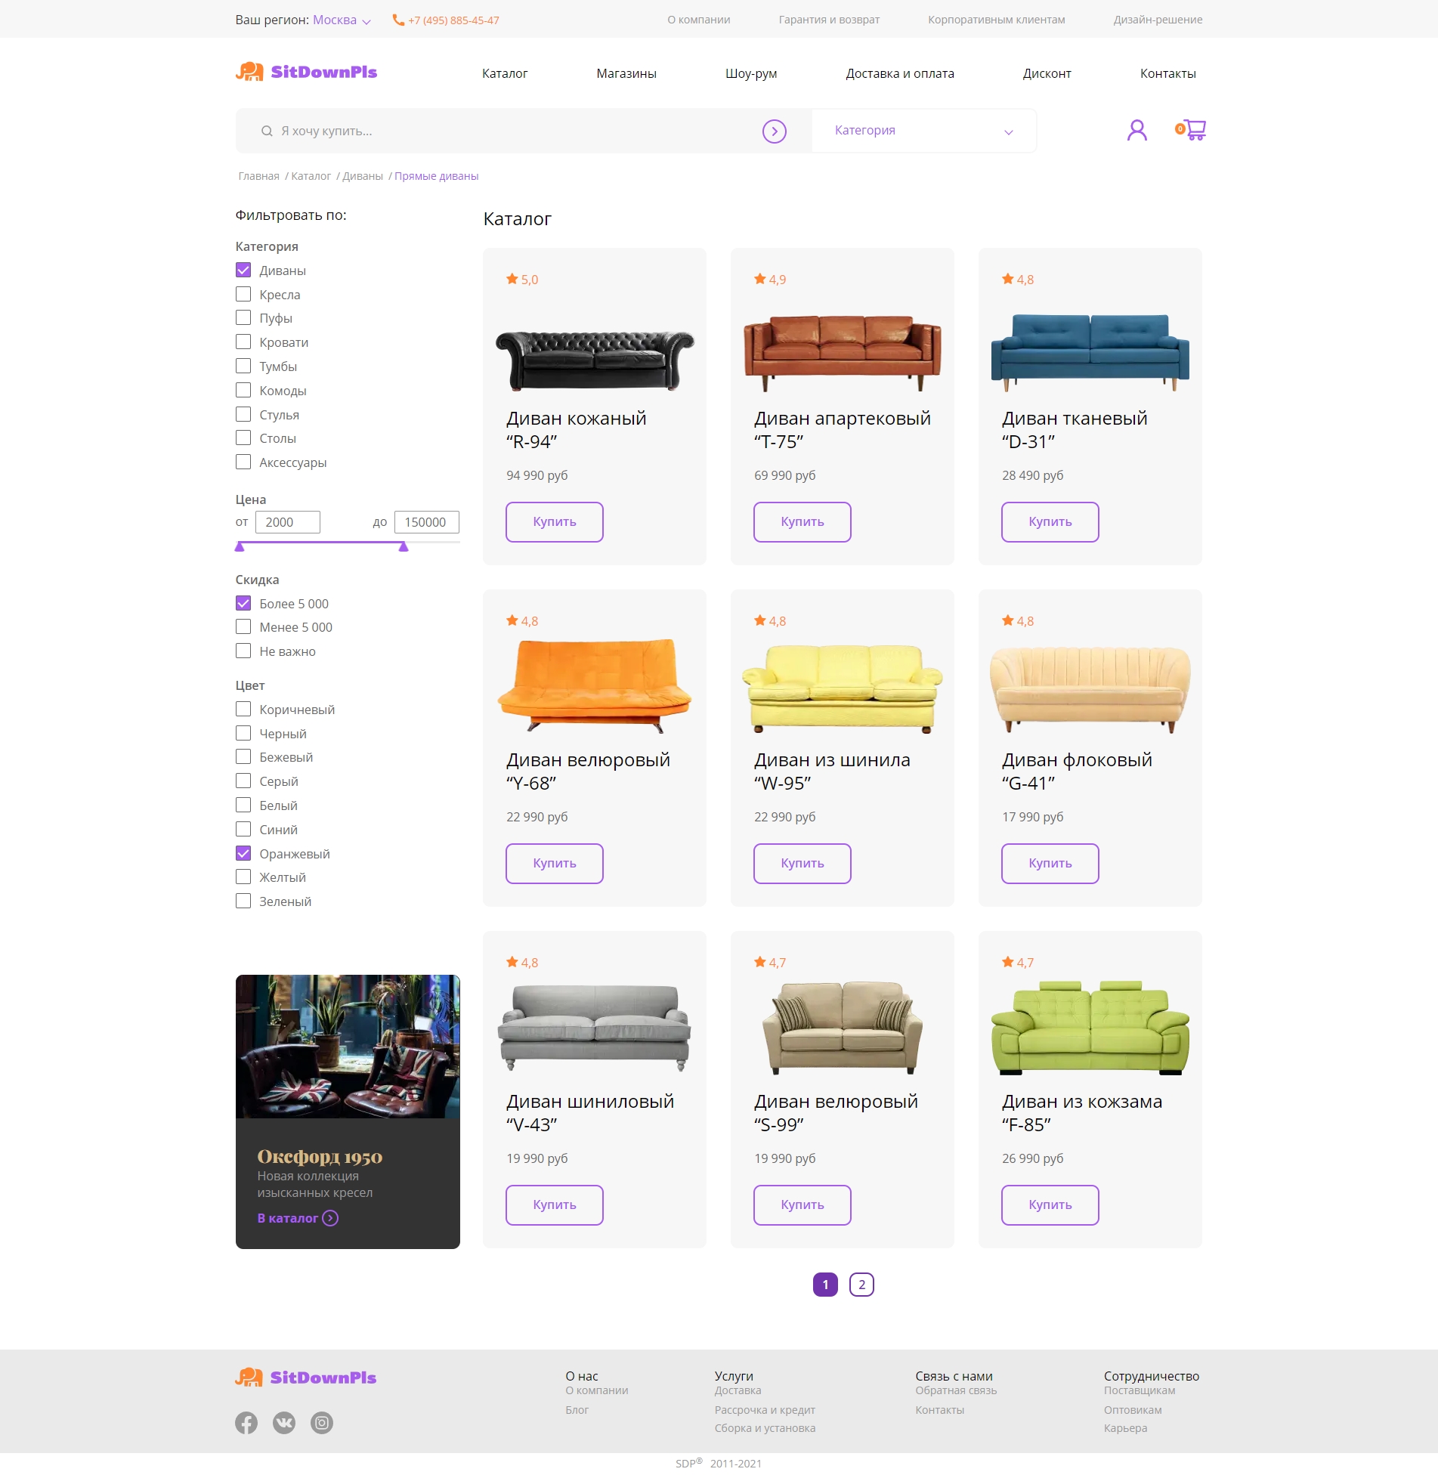Viewport: 1438px width, 1475px height.
Task: Call phone number +7 (495) 885-45-47
Action: 453,20
